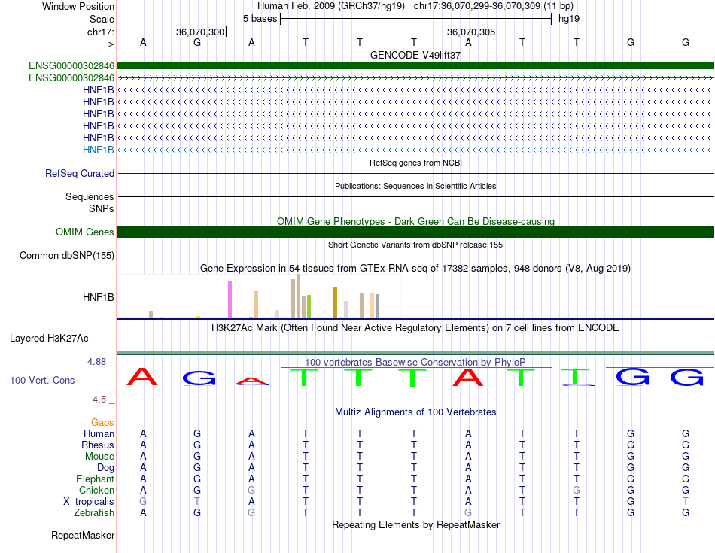Click the Layered H3K27Ac label

point(49,339)
